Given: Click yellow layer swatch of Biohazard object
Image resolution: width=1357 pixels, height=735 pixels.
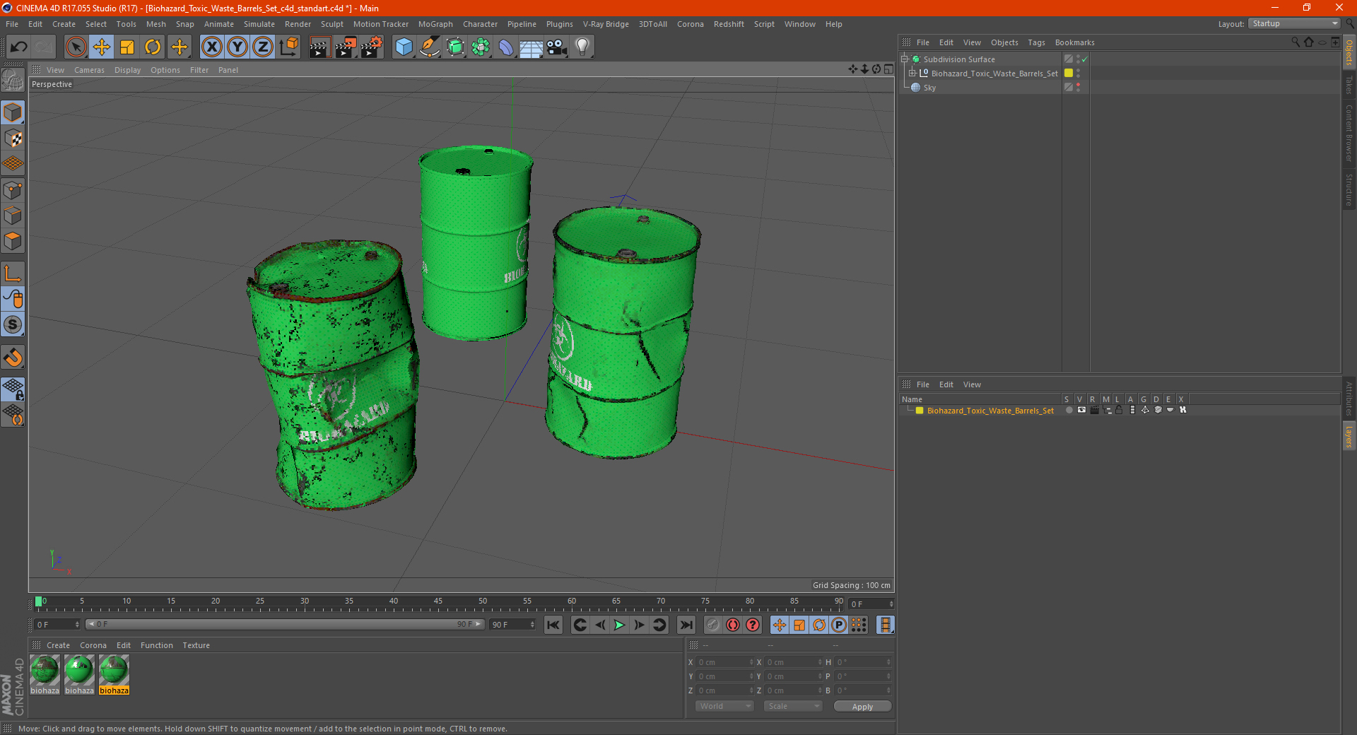Looking at the screenshot, I should [x=1069, y=73].
